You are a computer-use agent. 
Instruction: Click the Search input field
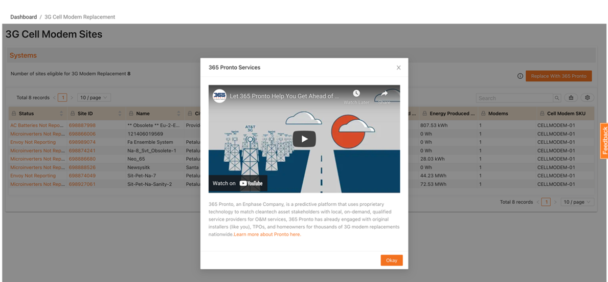tap(514, 98)
